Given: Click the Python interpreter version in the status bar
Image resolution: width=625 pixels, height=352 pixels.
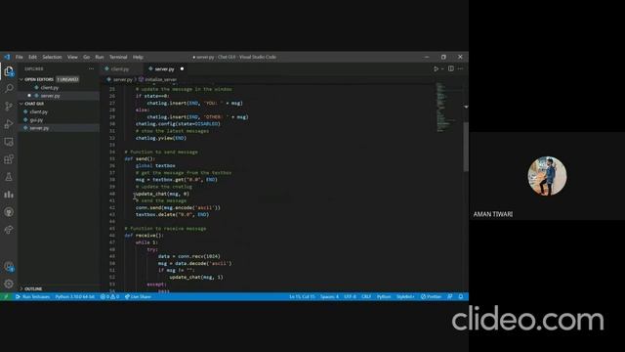Looking at the screenshot, I should 75,297.
